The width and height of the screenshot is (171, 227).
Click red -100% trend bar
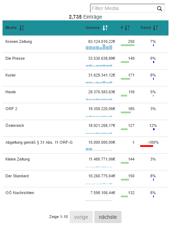tap(147, 146)
